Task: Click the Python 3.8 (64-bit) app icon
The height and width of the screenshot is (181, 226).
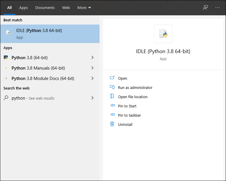Action: [6, 57]
